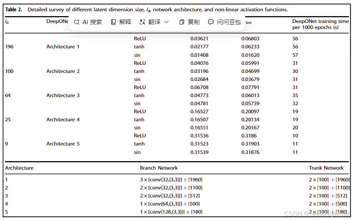Click the value 0.05739
Screen dimensions: 352x220
pos(250,104)
